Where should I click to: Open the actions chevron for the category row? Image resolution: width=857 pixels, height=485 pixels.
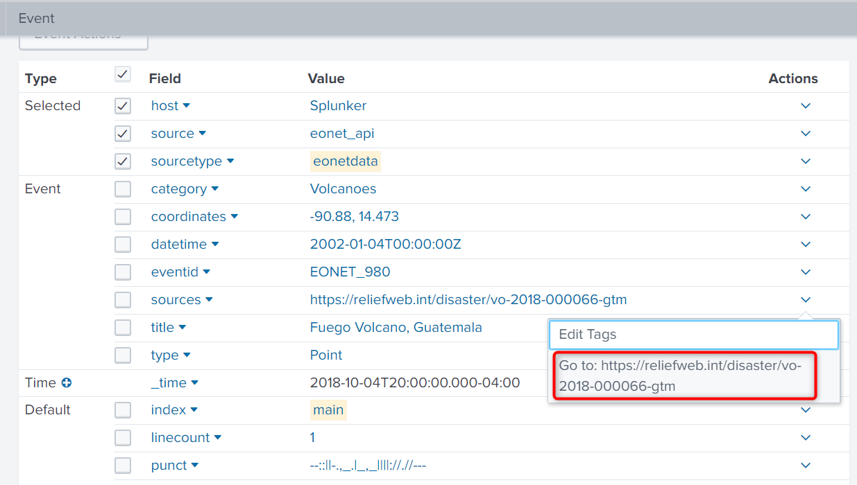(805, 189)
